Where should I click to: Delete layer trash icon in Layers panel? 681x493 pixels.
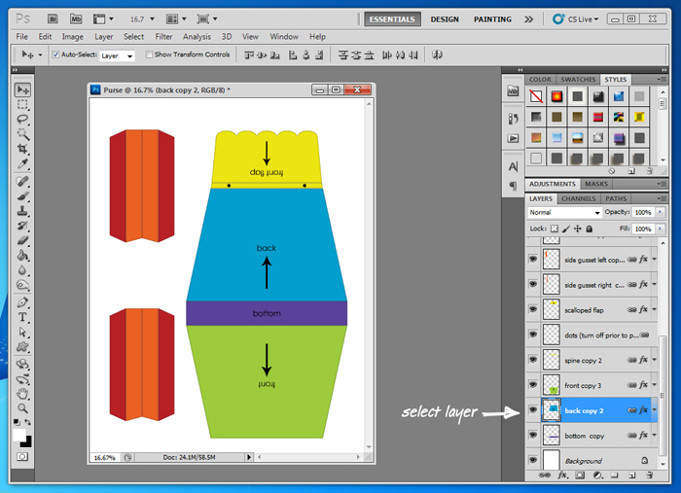[649, 475]
